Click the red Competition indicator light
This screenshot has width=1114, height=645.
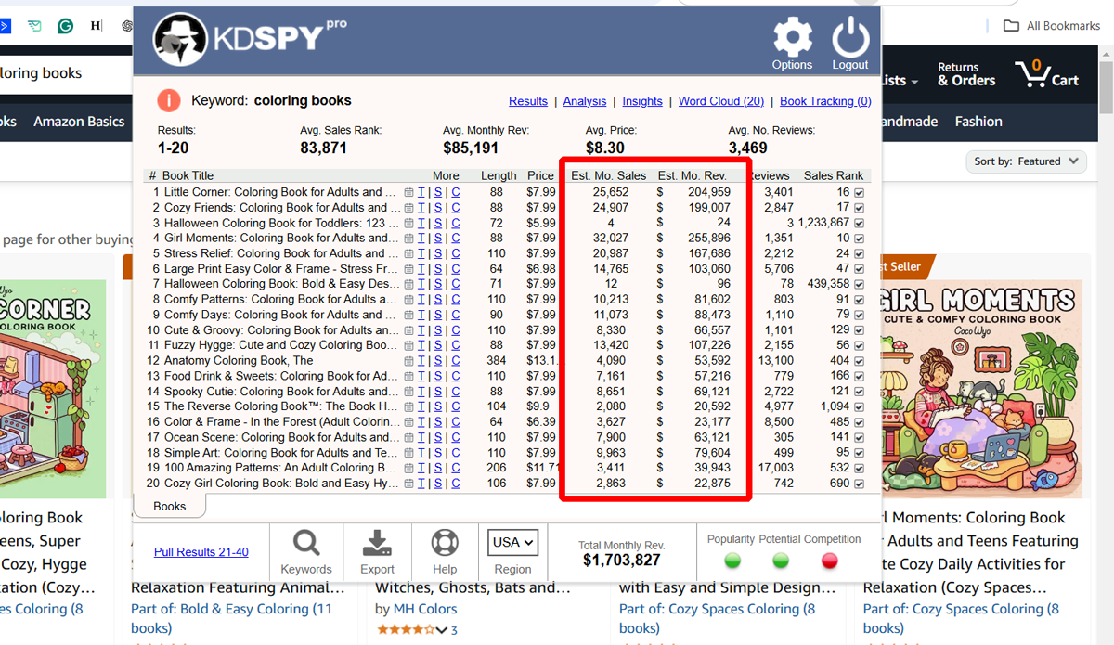coord(830,561)
